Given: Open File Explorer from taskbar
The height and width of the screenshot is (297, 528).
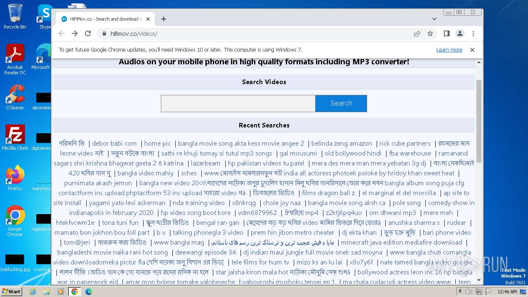Looking at the screenshot, I should tap(47, 292).
